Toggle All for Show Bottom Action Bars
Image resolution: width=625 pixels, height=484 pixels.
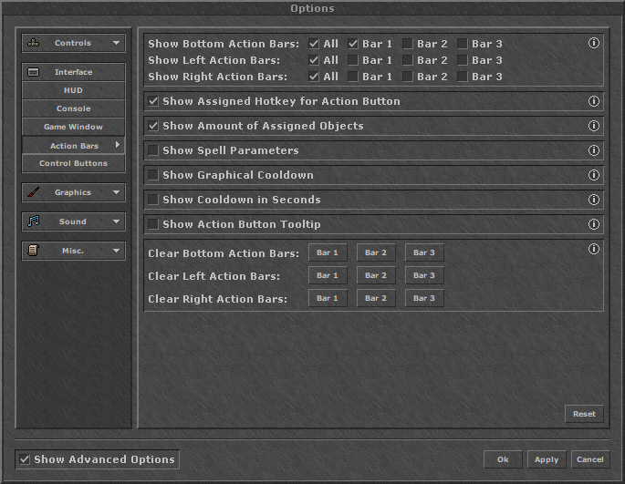click(314, 44)
